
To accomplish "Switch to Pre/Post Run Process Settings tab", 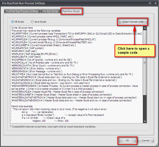I will click(22, 11).
